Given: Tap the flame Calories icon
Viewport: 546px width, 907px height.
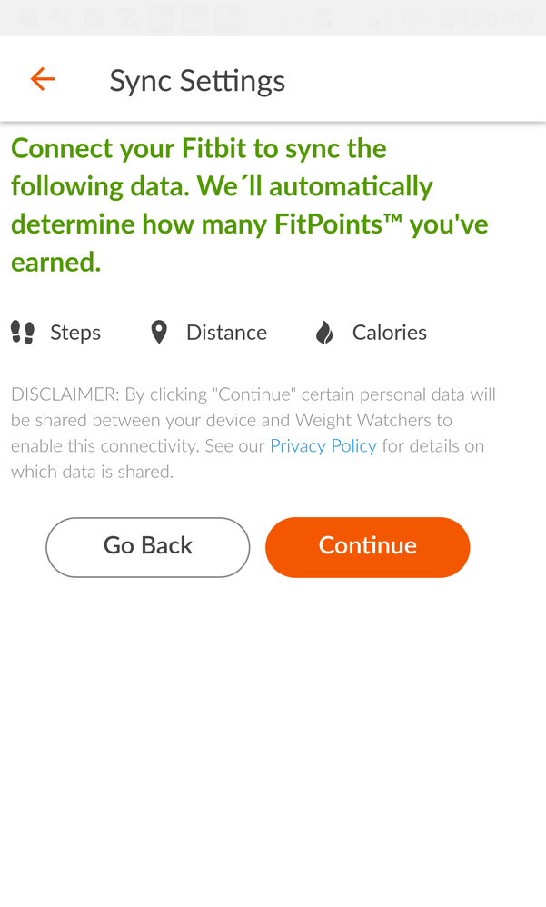Looking at the screenshot, I should pos(324,333).
